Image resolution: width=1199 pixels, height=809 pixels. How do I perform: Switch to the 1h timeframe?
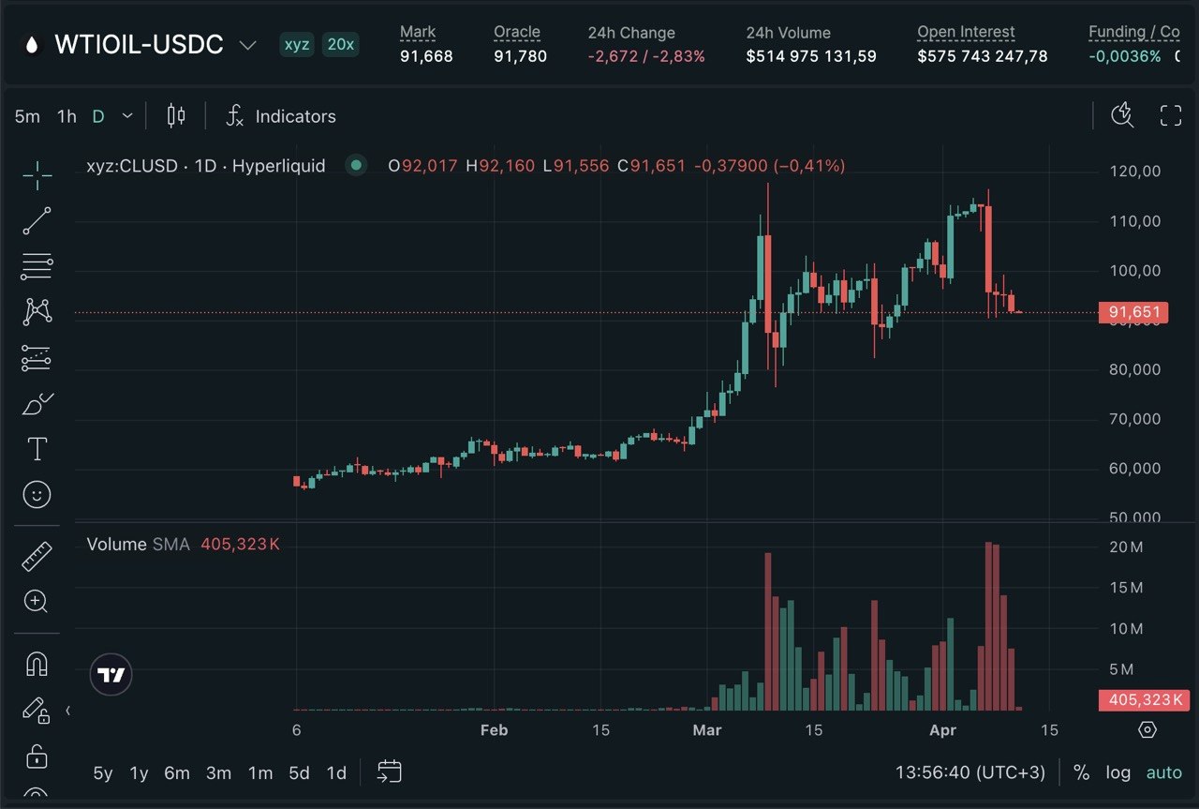coord(67,116)
